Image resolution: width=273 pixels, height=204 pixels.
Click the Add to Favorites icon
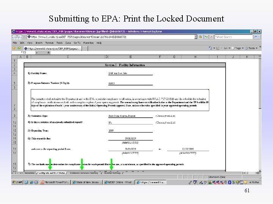click(19, 48)
